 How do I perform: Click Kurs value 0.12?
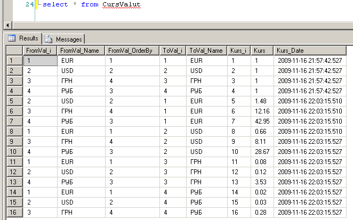(261, 172)
